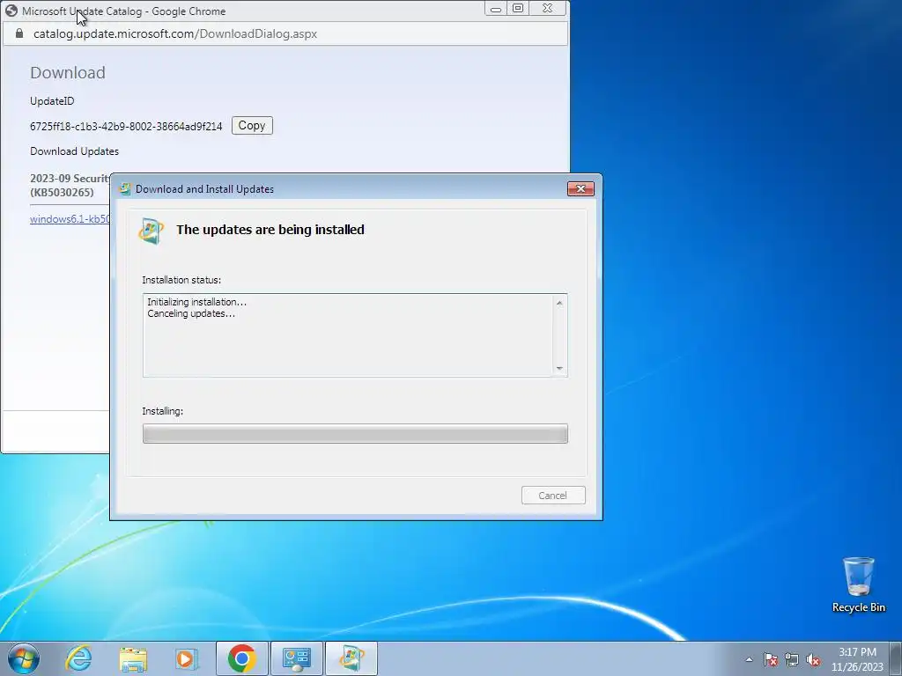Open Windows Media Player from the taskbar
Screen dimensions: 902x676
pos(187,658)
